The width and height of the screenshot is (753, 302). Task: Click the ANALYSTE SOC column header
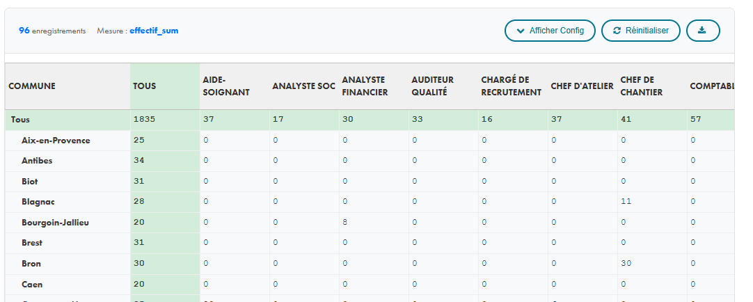pyautogui.click(x=303, y=86)
